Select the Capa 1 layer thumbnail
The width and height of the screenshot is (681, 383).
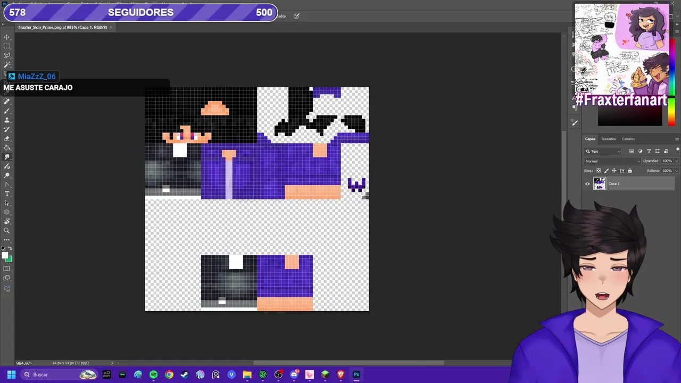[600, 184]
